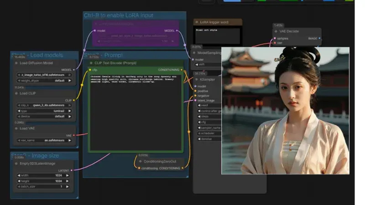Collapse the Load Diffusion Model node dot

click(x=16, y=63)
